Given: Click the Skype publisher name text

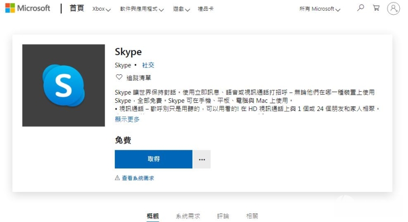Looking at the screenshot, I should coord(123,65).
